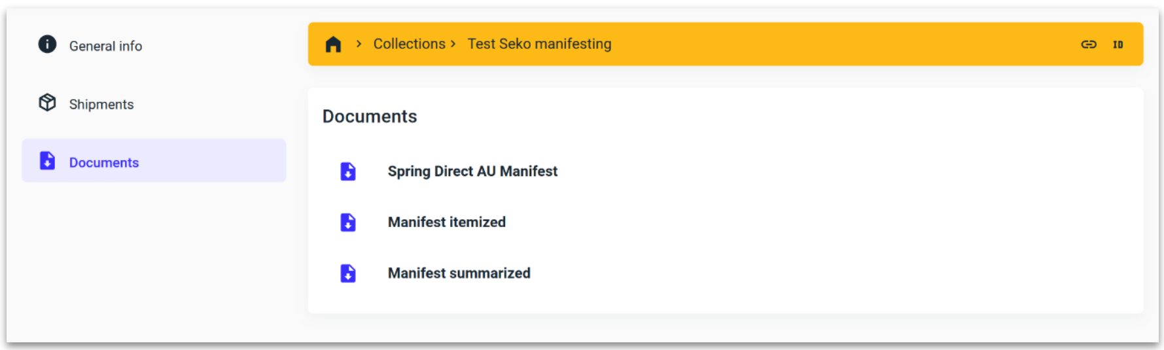
Task: Select the Documents sidebar item
Action: (104, 163)
